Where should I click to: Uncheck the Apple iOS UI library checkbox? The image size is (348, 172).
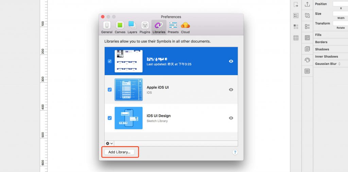[x=109, y=90]
